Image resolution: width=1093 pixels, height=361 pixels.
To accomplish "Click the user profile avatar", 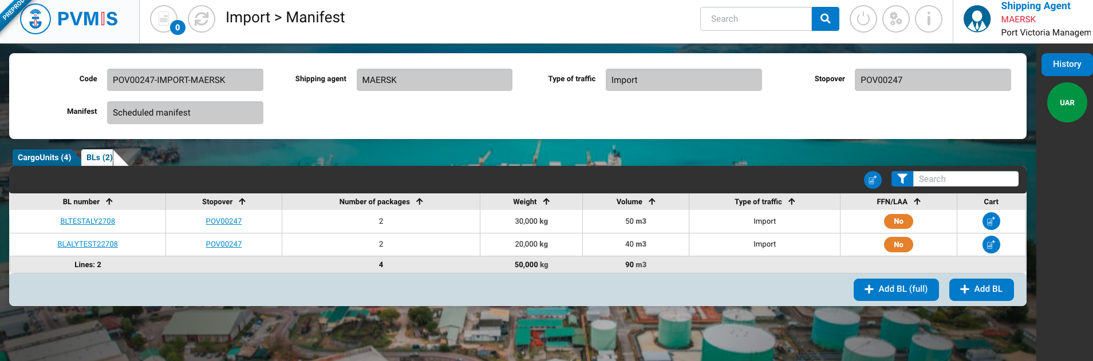I will [977, 19].
